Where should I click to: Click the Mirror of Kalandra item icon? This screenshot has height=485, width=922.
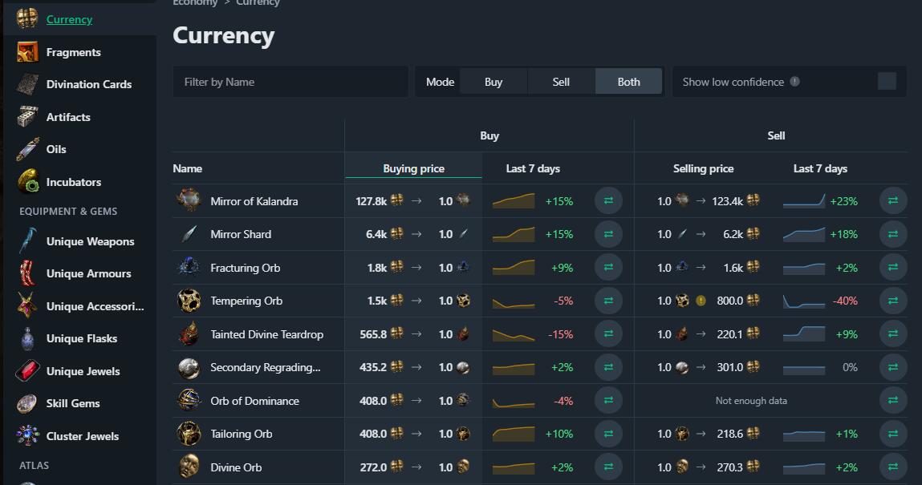point(189,200)
